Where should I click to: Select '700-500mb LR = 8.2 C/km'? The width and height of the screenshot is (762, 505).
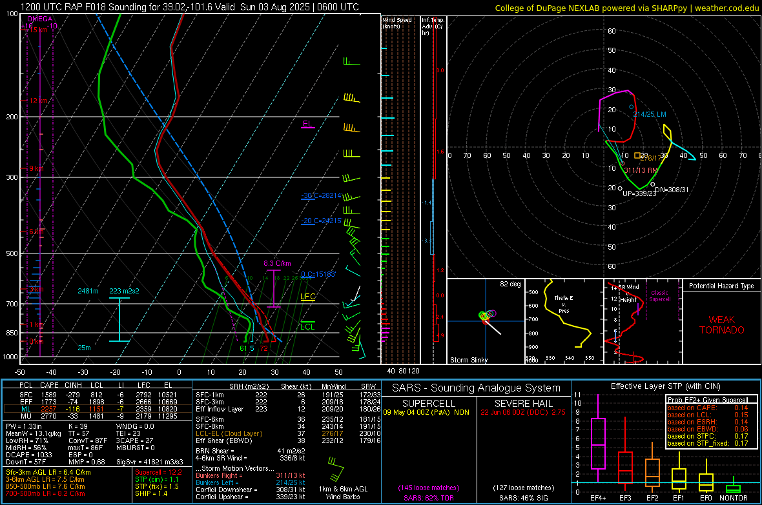45,493
